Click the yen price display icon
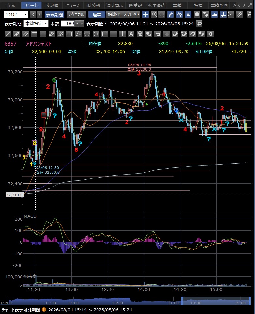255x314 pixels. (188, 14)
